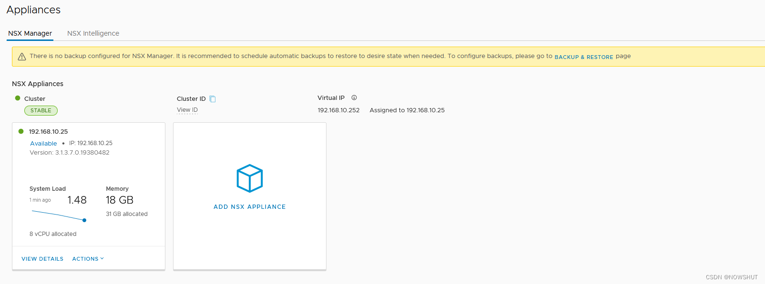Click the warning triangle icon in banner
This screenshot has width=765, height=284.
pos(22,57)
